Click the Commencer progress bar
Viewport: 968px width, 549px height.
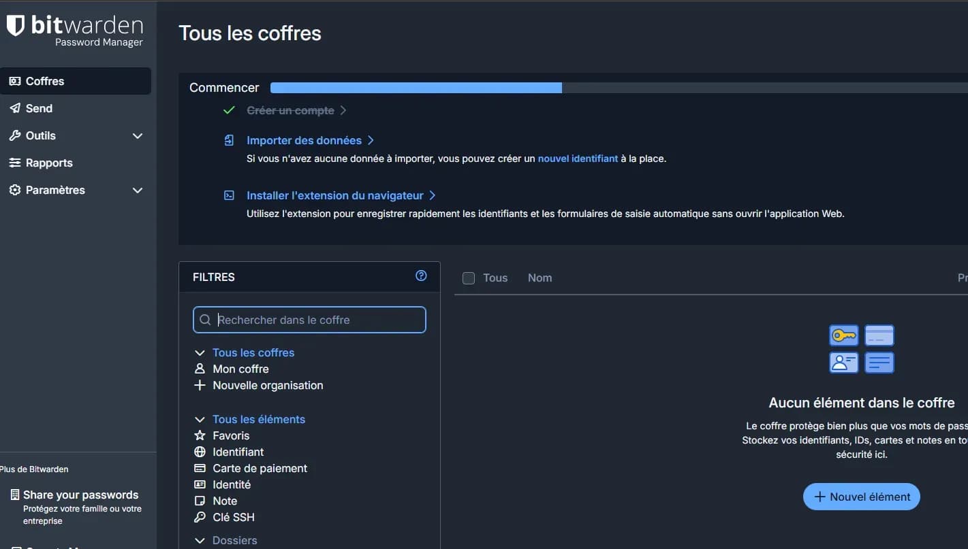[416, 87]
